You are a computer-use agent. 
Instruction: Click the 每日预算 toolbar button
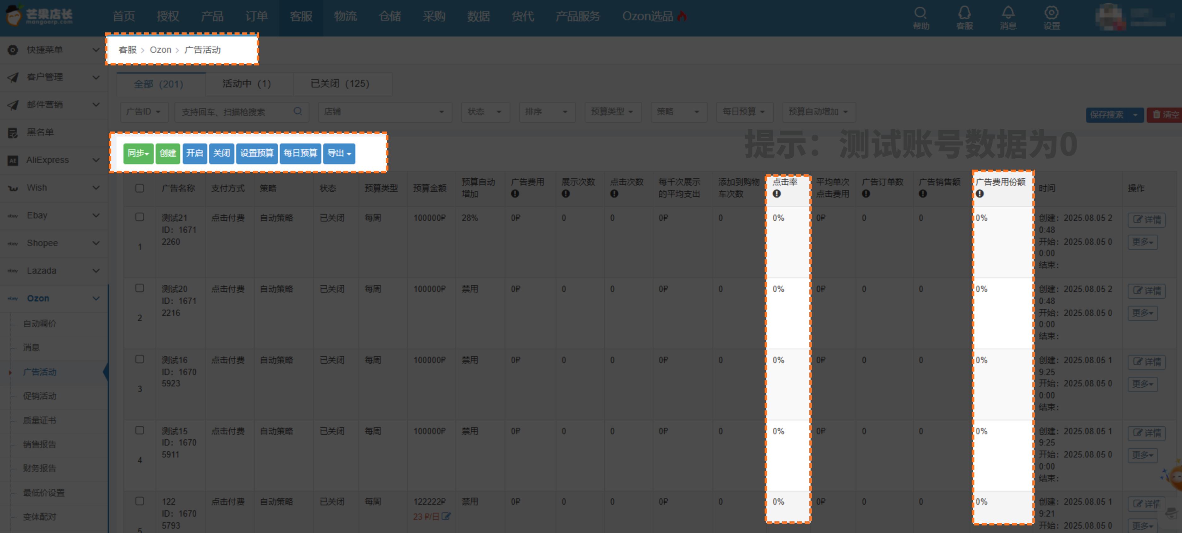pos(300,153)
